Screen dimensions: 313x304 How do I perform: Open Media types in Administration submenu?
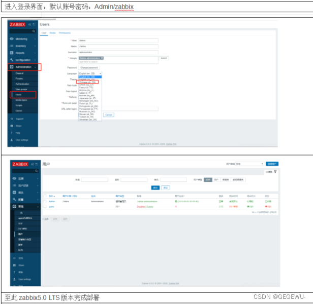[21, 100]
